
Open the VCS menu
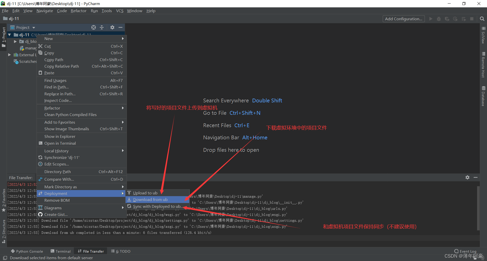(120, 11)
